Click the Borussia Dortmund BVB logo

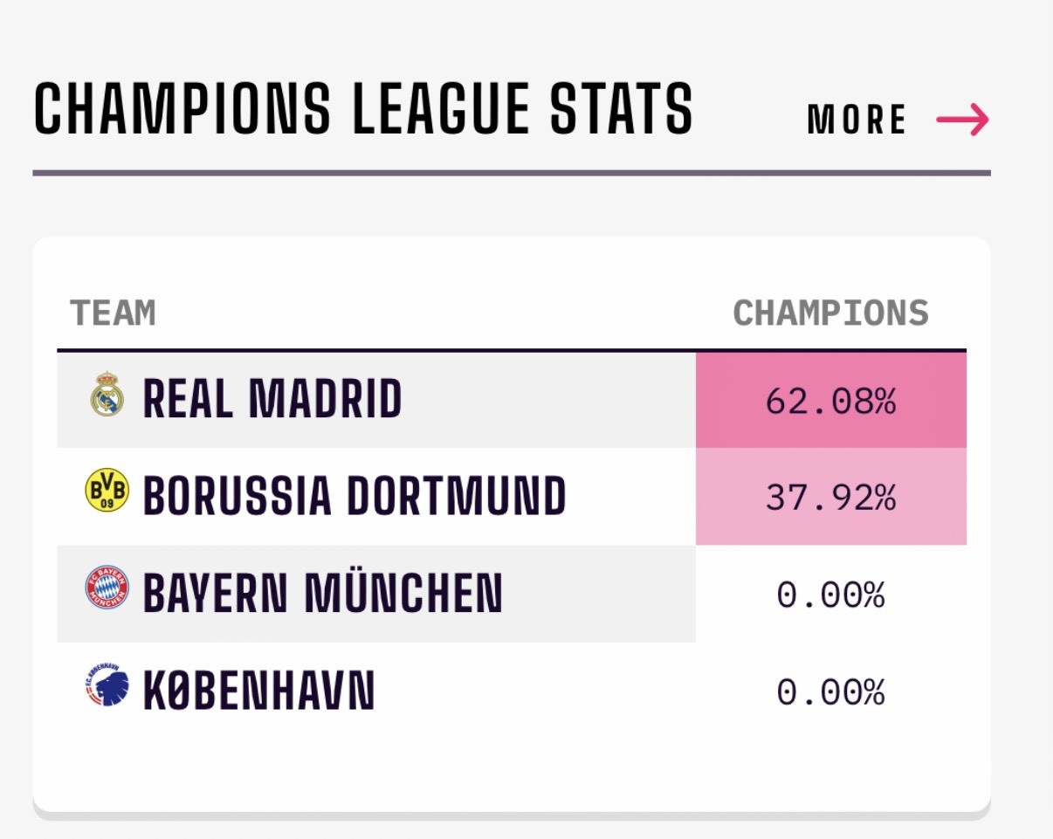(107, 491)
